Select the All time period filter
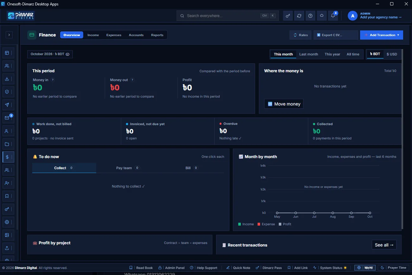The image size is (412, 275). (353, 54)
